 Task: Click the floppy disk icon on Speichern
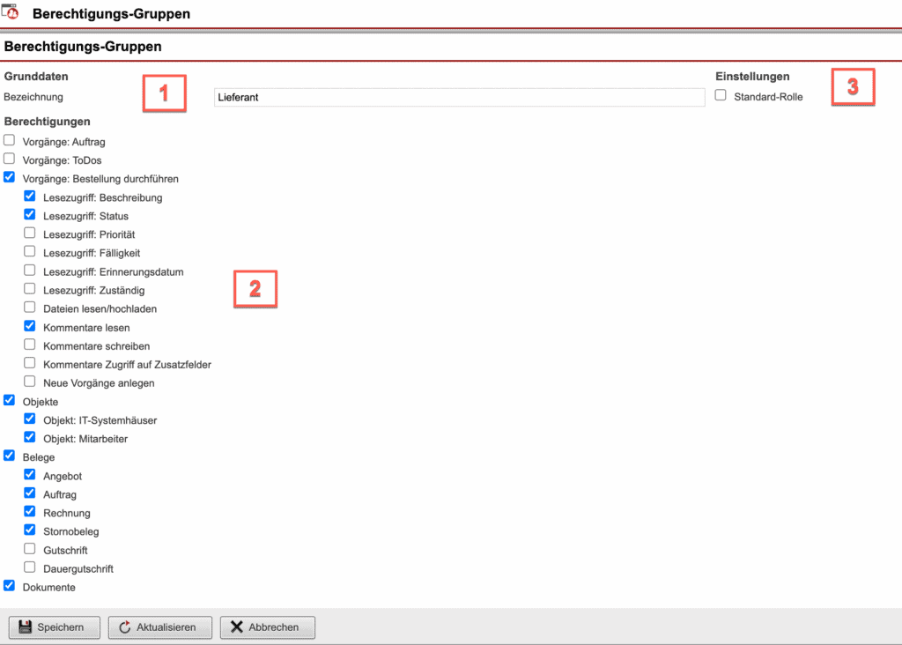pos(27,627)
